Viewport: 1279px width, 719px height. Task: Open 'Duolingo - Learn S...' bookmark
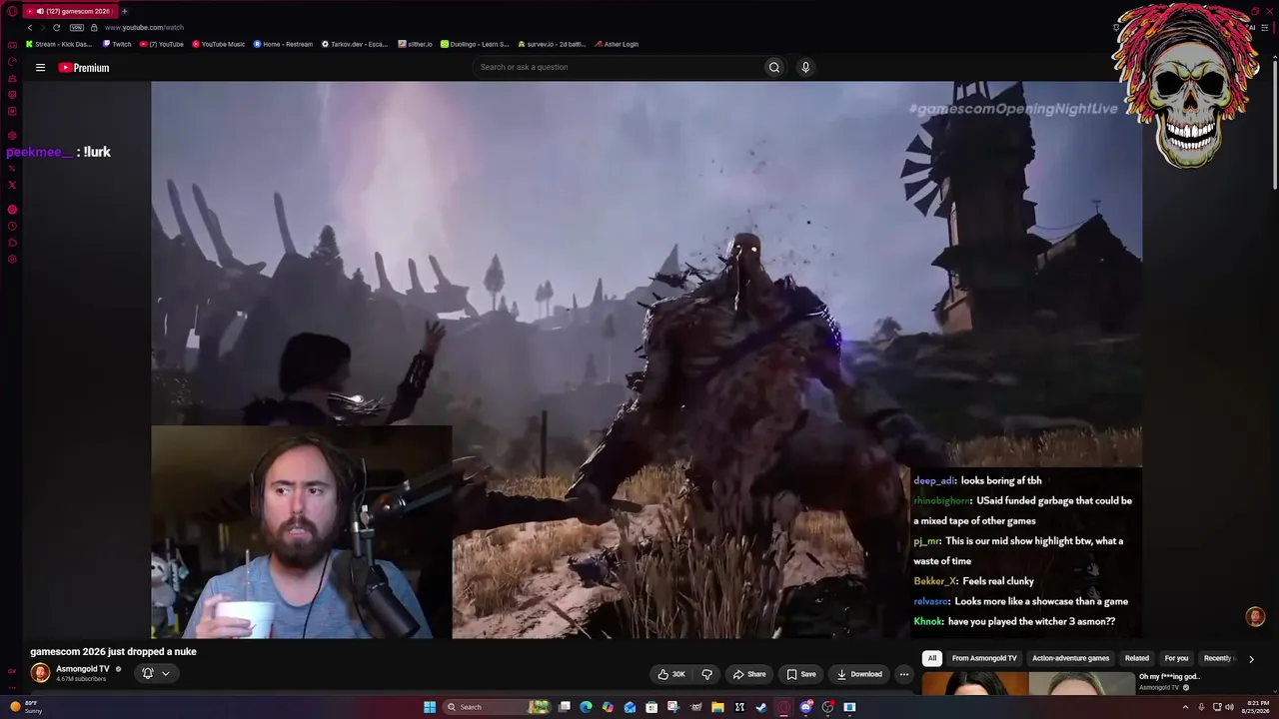point(476,44)
